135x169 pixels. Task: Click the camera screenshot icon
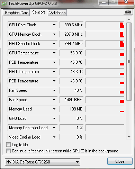(x=128, y=12)
